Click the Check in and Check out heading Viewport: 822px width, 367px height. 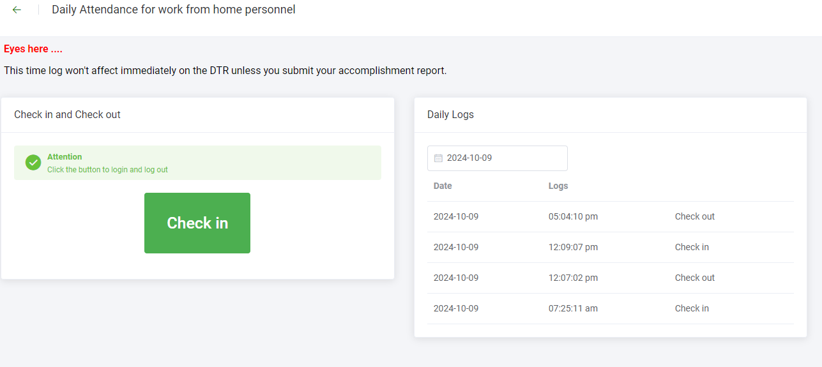click(67, 115)
